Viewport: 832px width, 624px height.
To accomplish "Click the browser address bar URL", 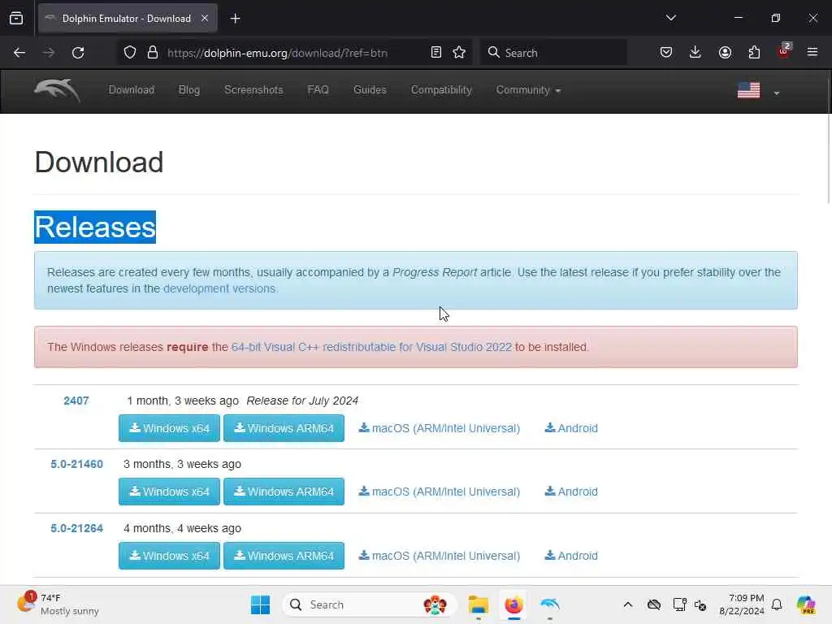I will [x=278, y=53].
